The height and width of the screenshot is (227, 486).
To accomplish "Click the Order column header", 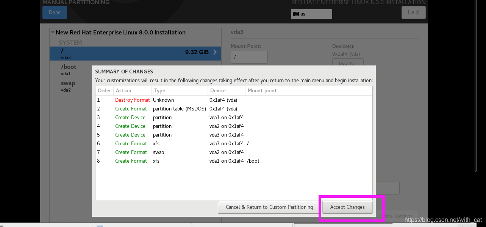I will (104, 91).
